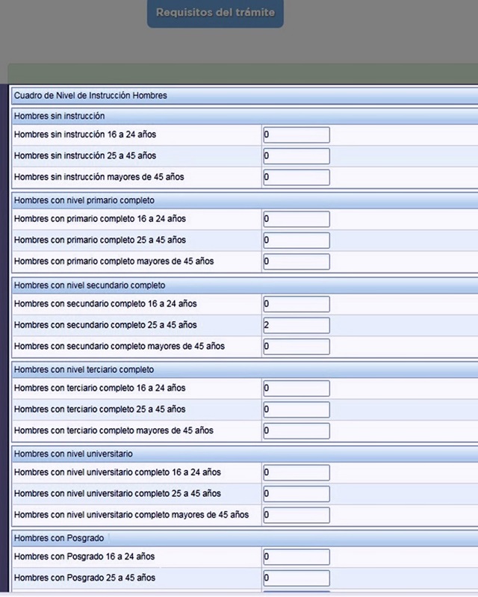Viewport: 478px width, 597px height.
Task: Select field for terciario completo 25 a 45 años
Action: [x=296, y=409]
